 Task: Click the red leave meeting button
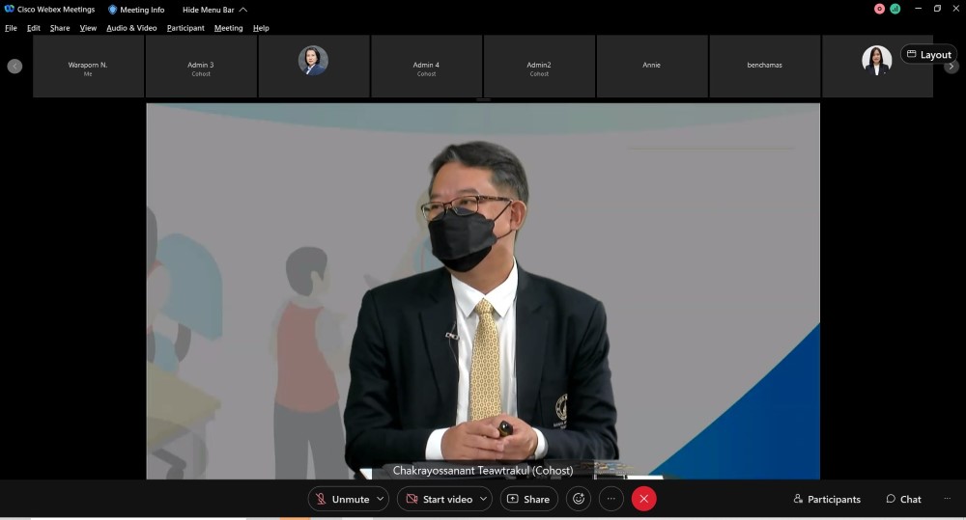643,499
